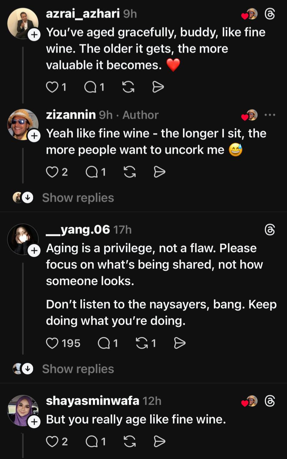Open azrai_azhari's profile username

pos(83,14)
